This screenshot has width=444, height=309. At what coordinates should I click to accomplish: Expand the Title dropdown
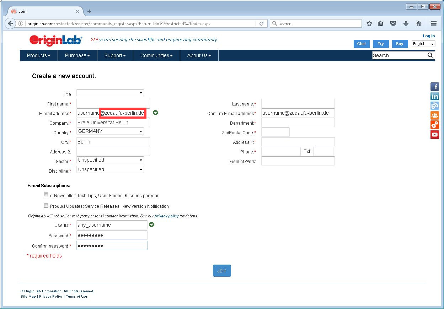110,93
